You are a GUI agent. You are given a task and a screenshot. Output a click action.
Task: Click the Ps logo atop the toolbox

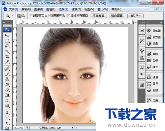click(x=7, y=30)
